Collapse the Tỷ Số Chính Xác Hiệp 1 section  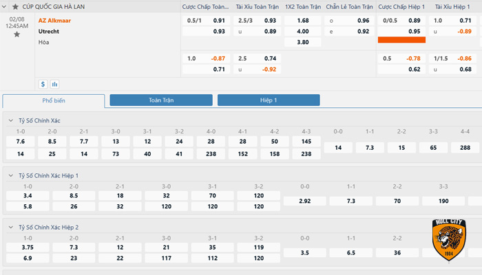[x=10, y=175]
